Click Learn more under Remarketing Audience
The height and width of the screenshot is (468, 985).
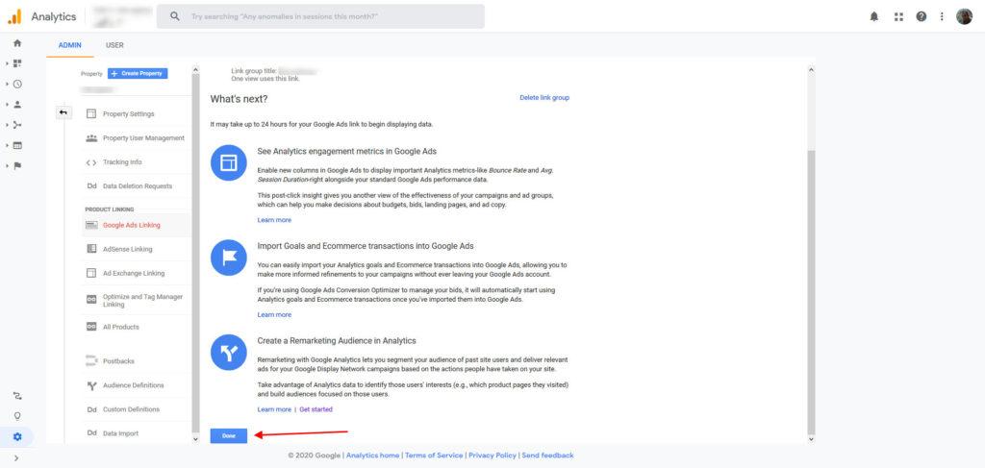(274, 409)
